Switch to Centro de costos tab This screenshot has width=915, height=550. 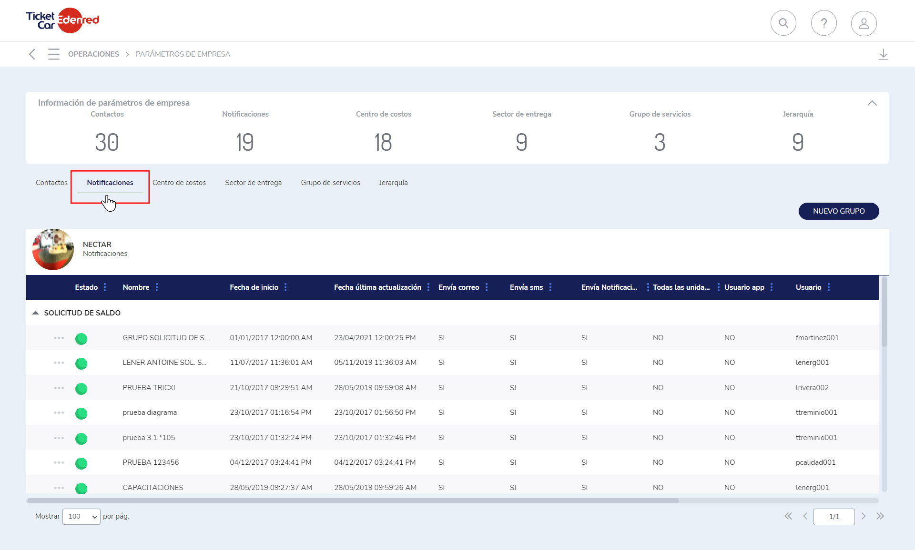click(x=179, y=183)
